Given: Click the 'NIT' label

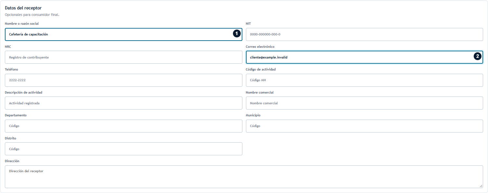Looking at the screenshot, I should pos(248,24).
